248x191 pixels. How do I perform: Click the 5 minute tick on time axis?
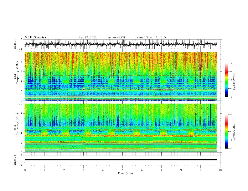(x=122, y=170)
